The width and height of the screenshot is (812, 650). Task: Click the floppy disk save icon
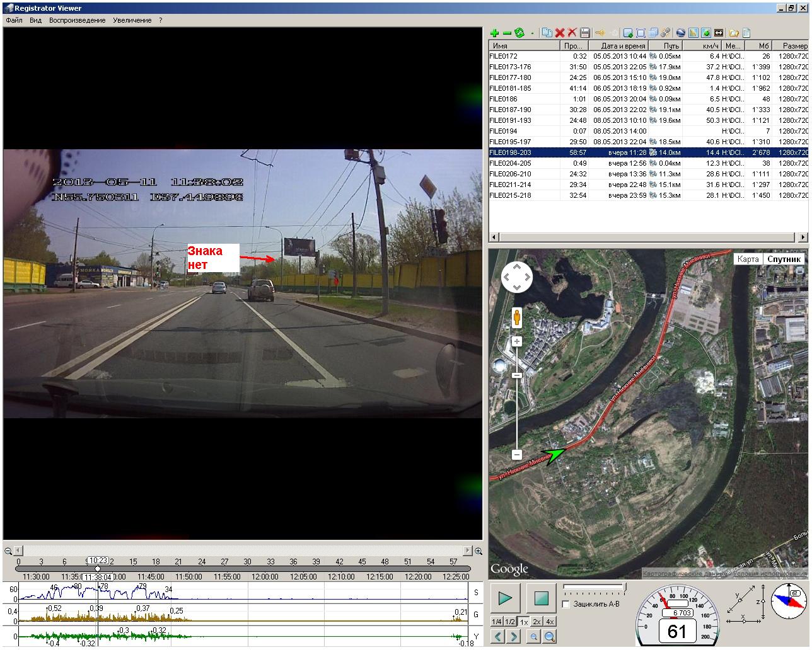click(x=585, y=33)
